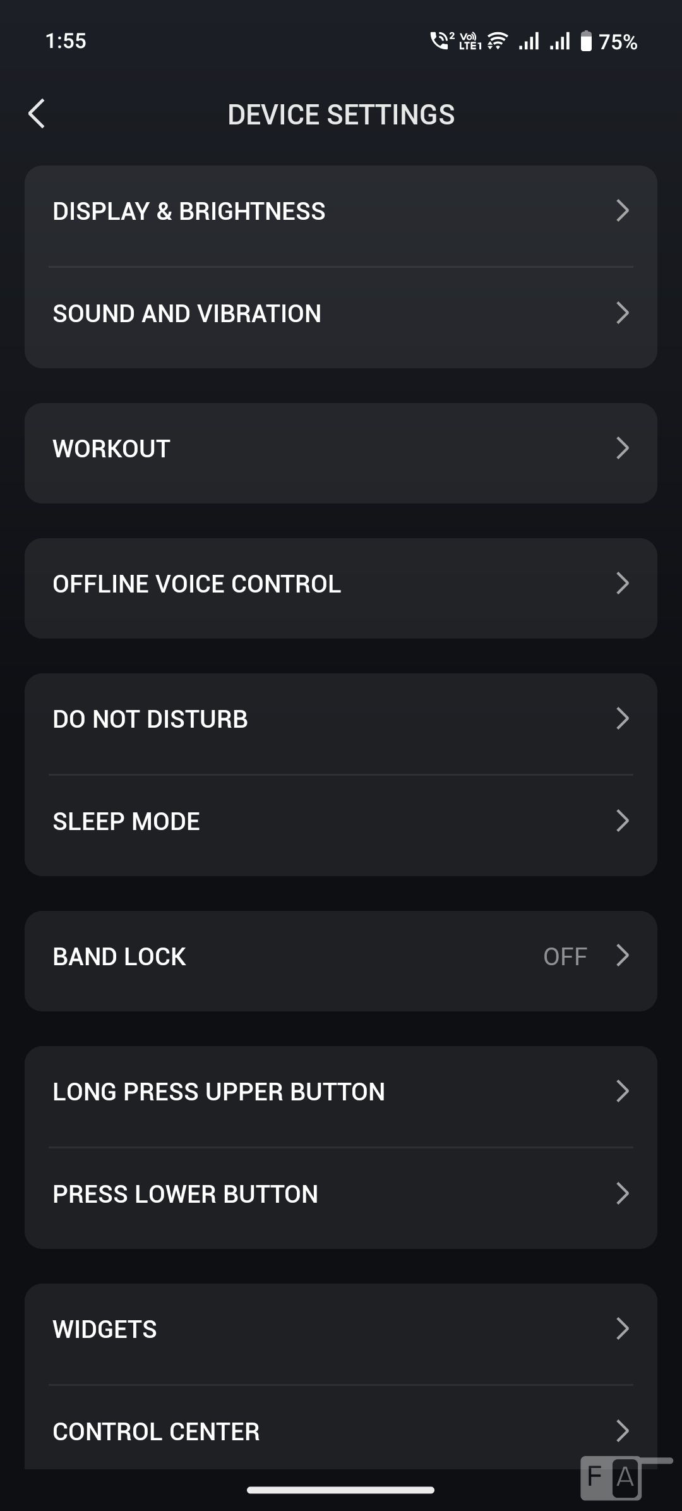
Task: Tap Band Lock OFF status
Action: [x=565, y=957]
